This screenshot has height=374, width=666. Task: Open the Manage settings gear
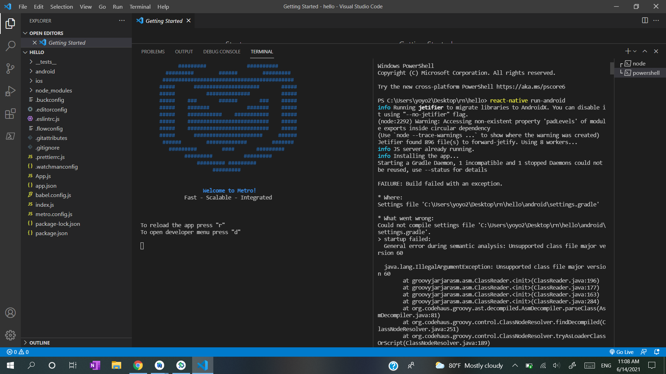(x=10, y=335)
